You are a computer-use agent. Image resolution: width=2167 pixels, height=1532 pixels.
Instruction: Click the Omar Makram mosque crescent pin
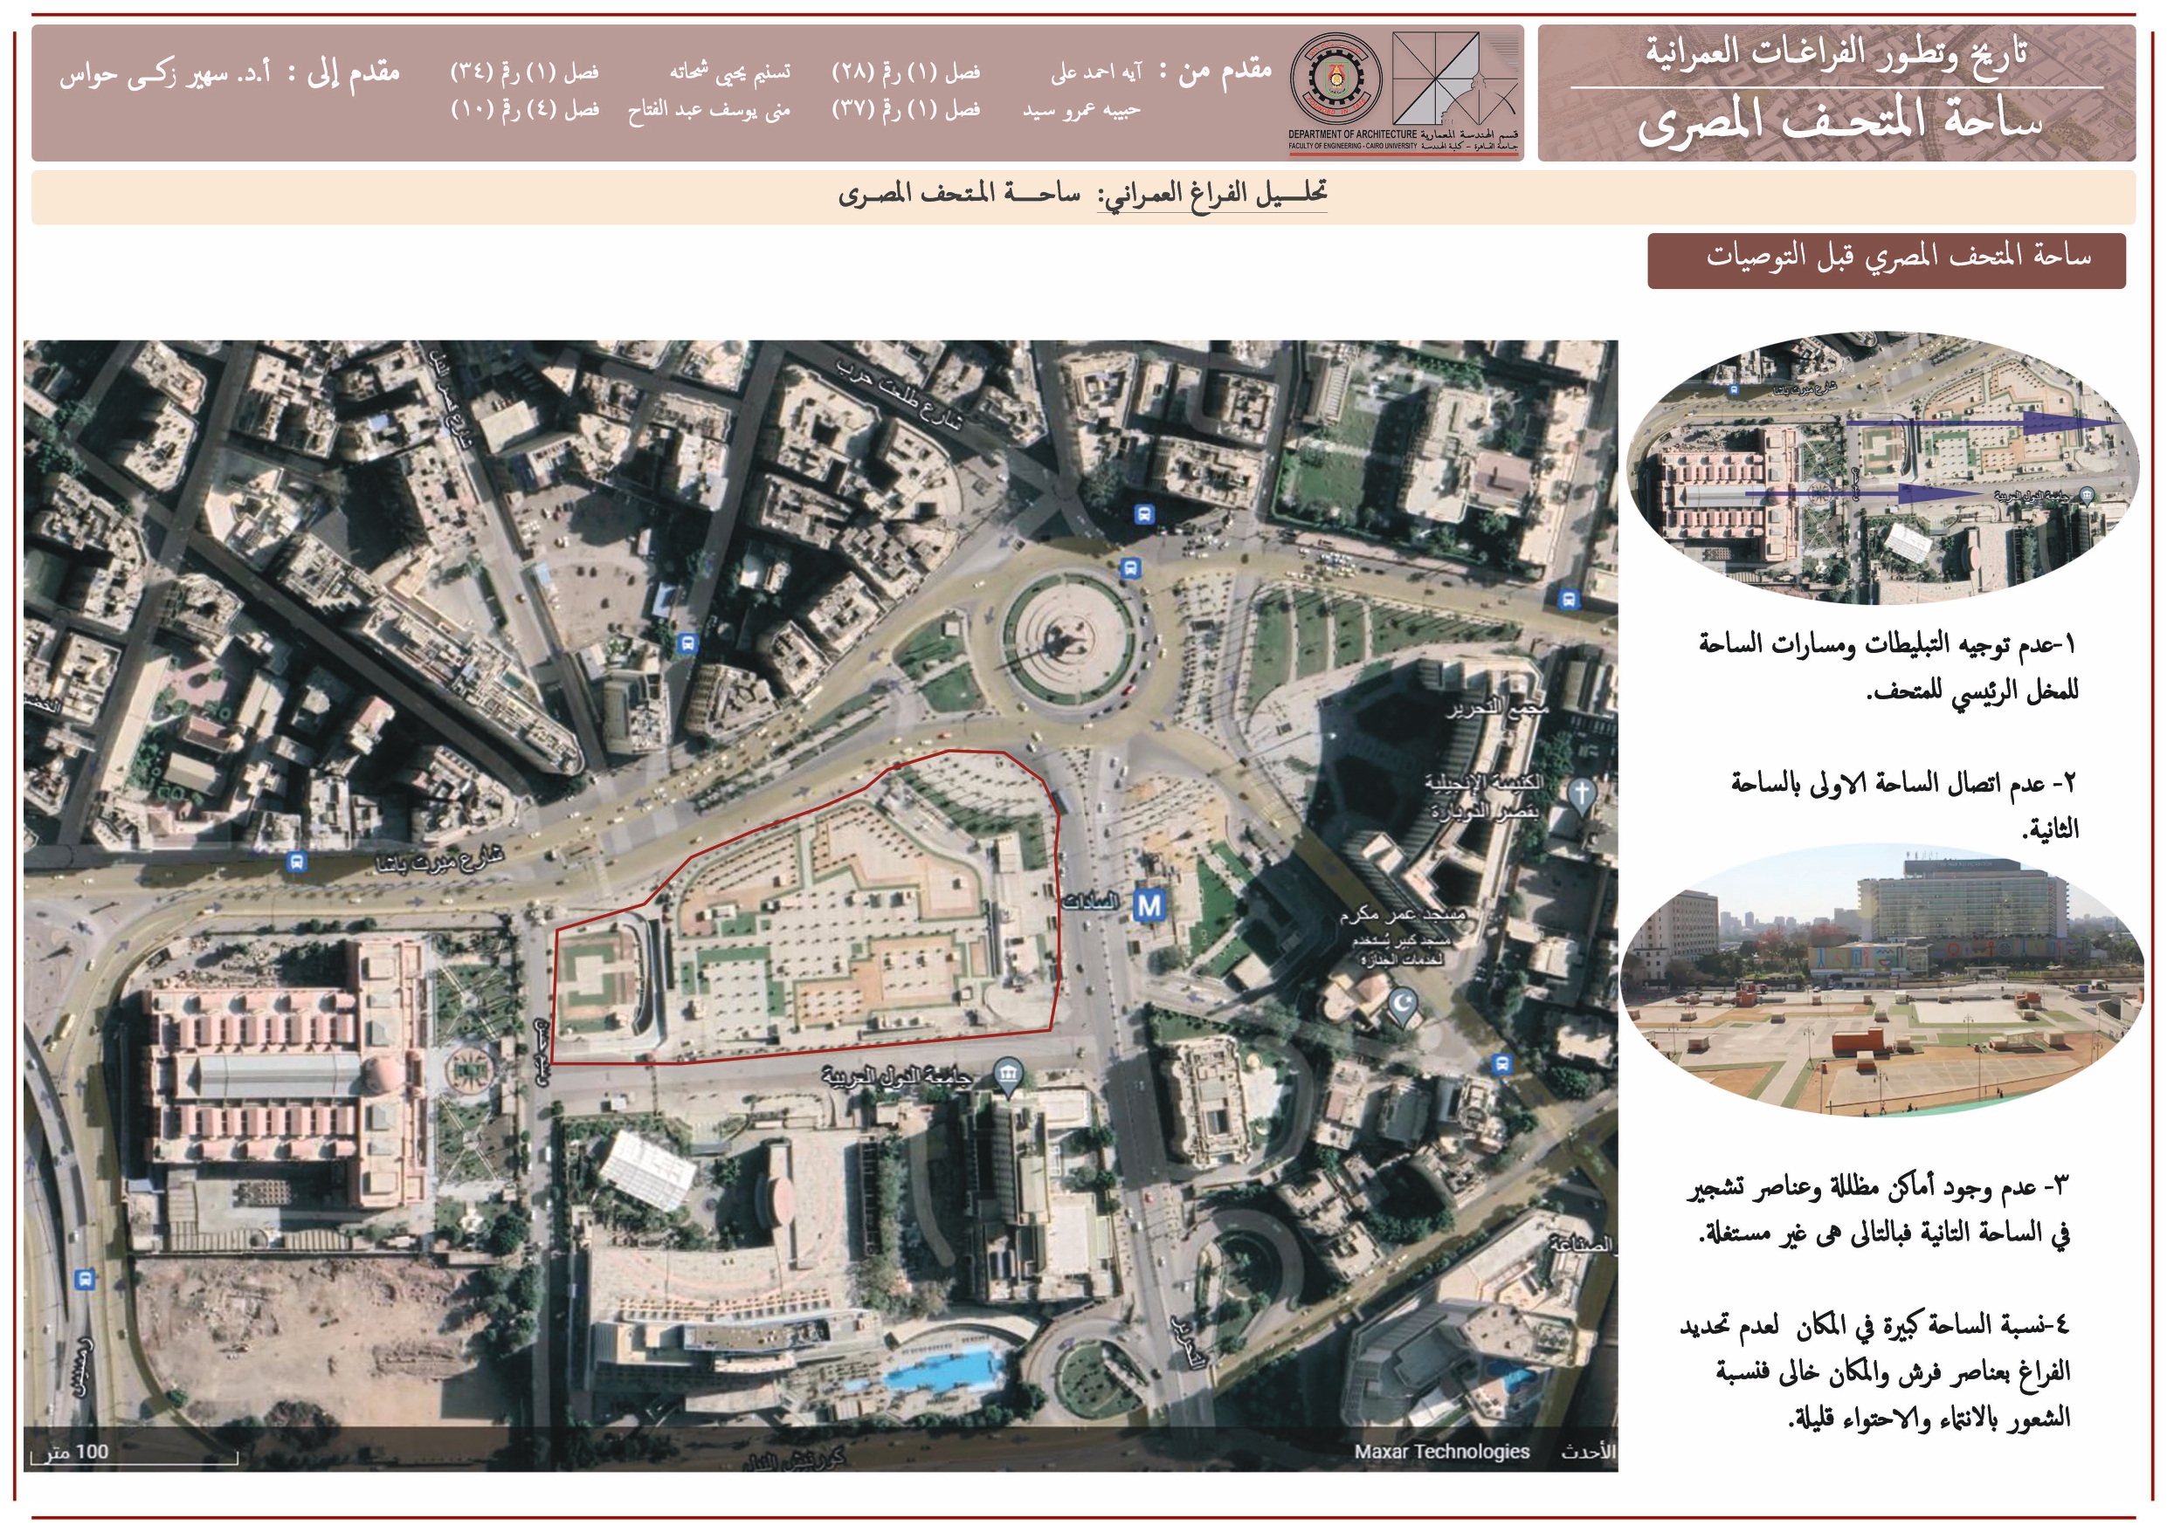coord(1404,1006)
